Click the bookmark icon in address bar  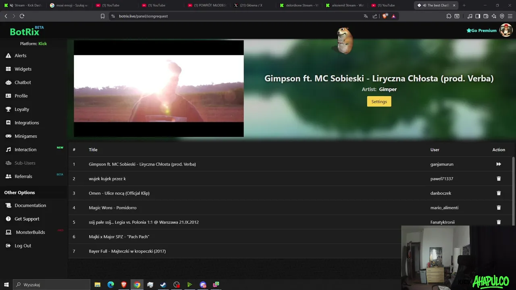[x=102, y=16]
